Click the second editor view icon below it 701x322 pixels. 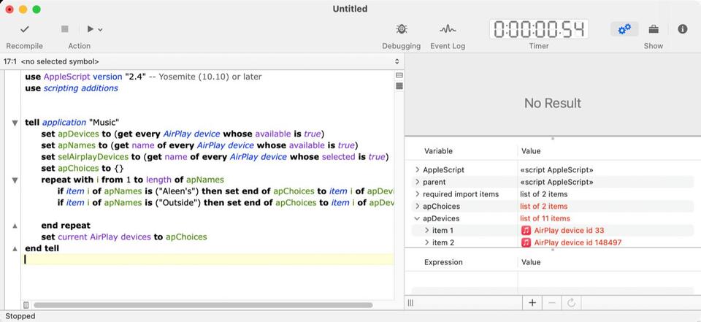coord(399,86)
